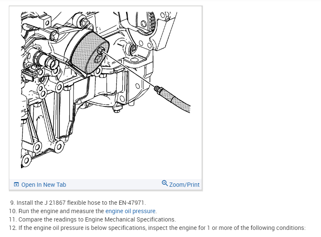Open the diagram via Open In New Tab text

[44, 185]
